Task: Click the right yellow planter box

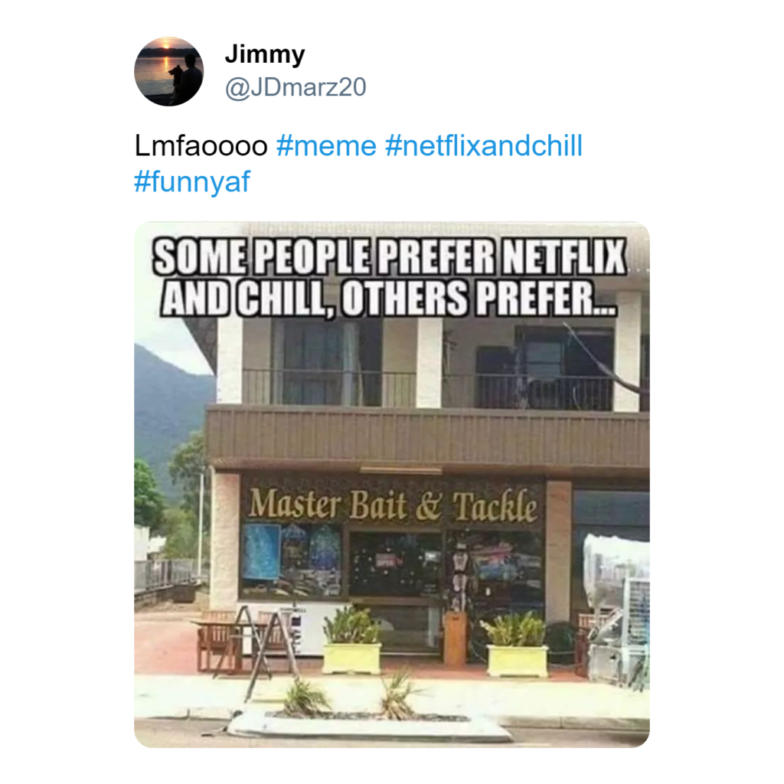Action: click(x=517, y=661)
